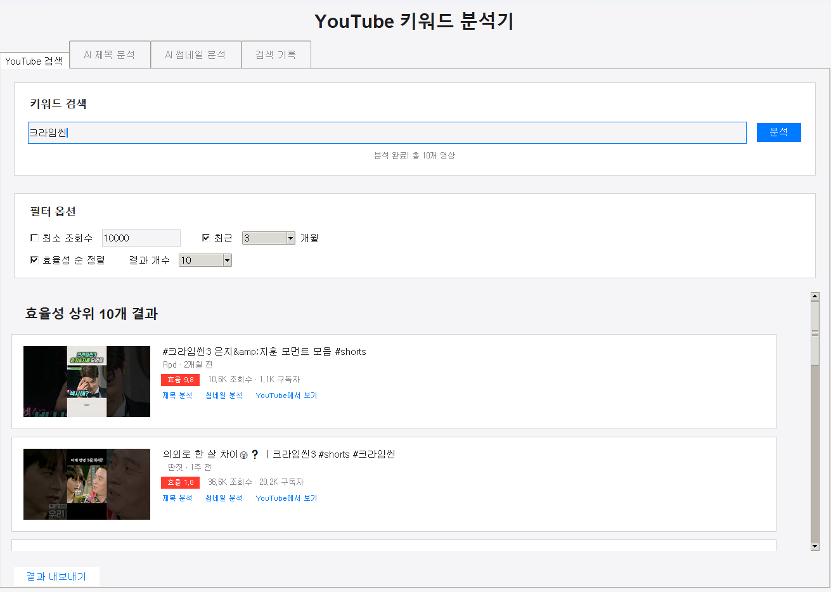831x592 pixels.
Task: Click first video's 썸네일 분석 link
Action: [224, 396]
